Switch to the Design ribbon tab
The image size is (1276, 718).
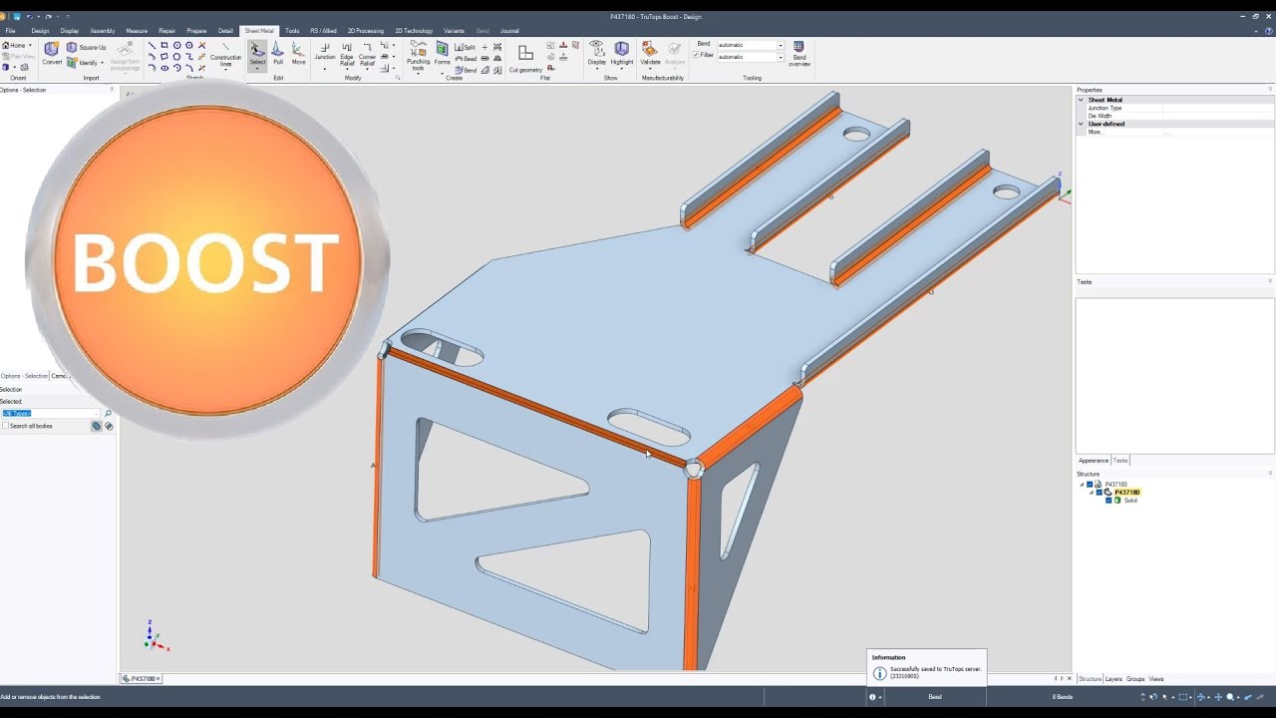(40, 31)
